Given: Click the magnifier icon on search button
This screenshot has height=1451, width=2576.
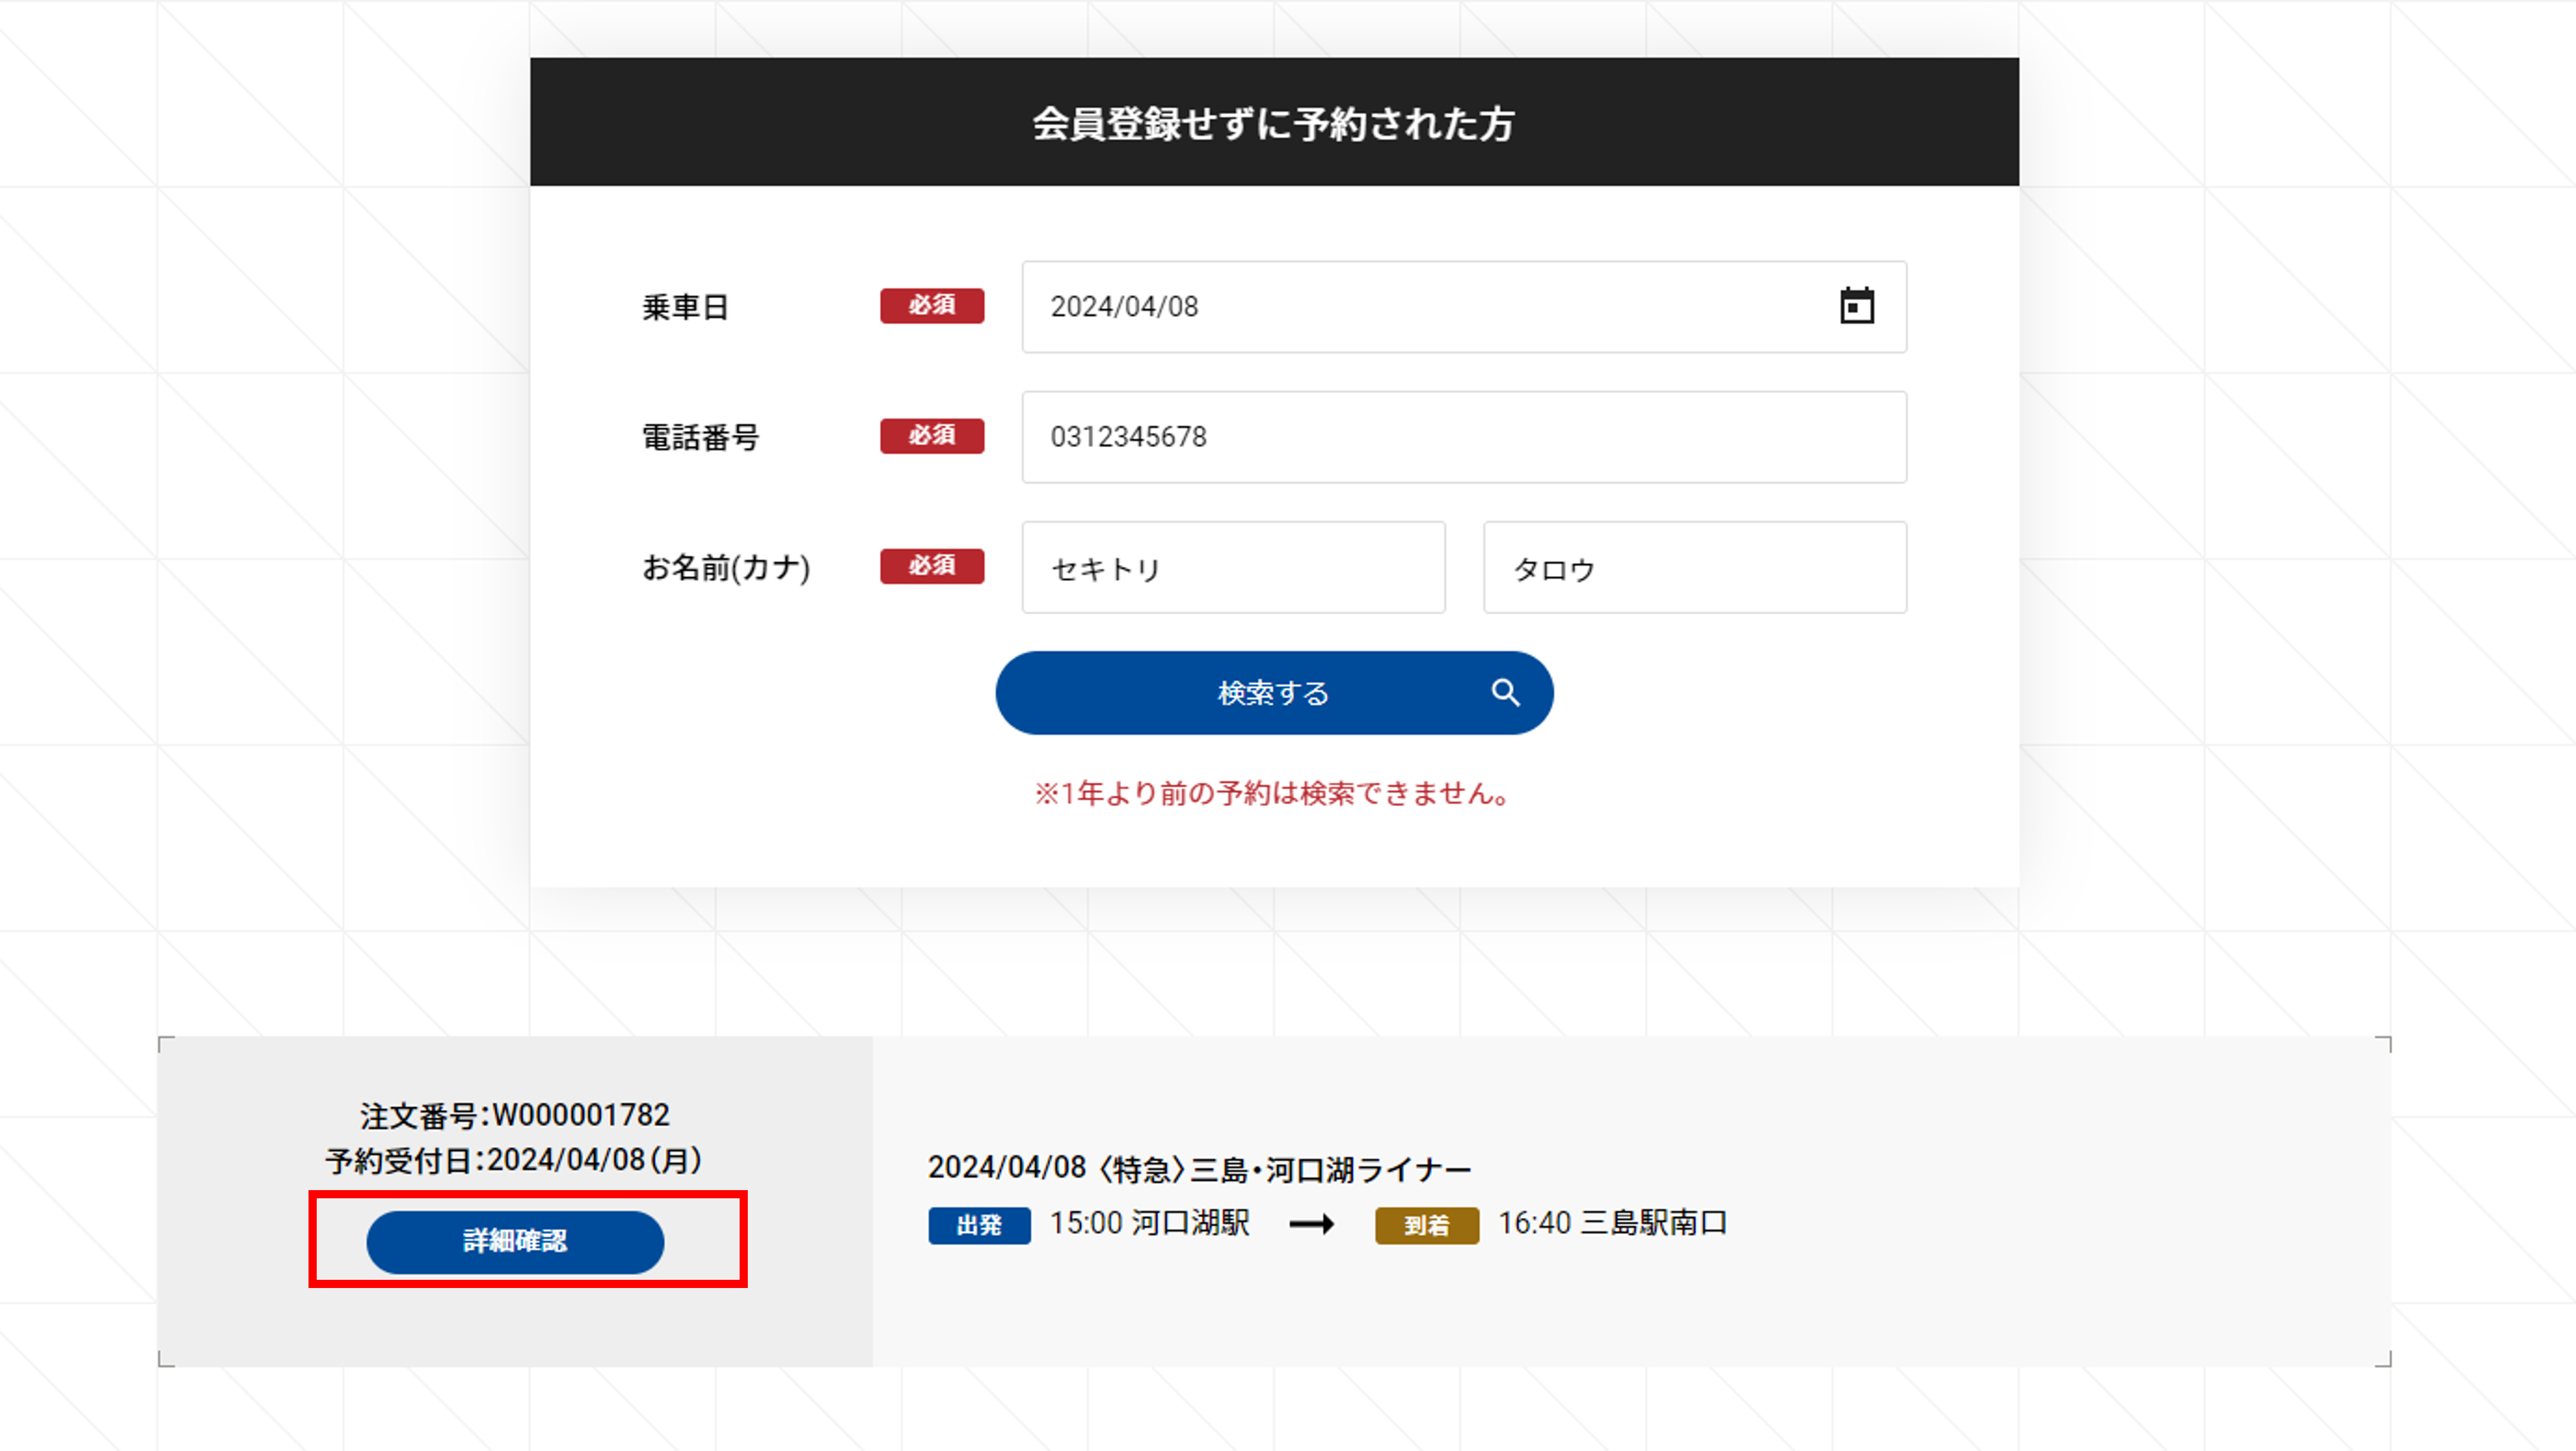Looking at the screenshot, I should 1505,692.
